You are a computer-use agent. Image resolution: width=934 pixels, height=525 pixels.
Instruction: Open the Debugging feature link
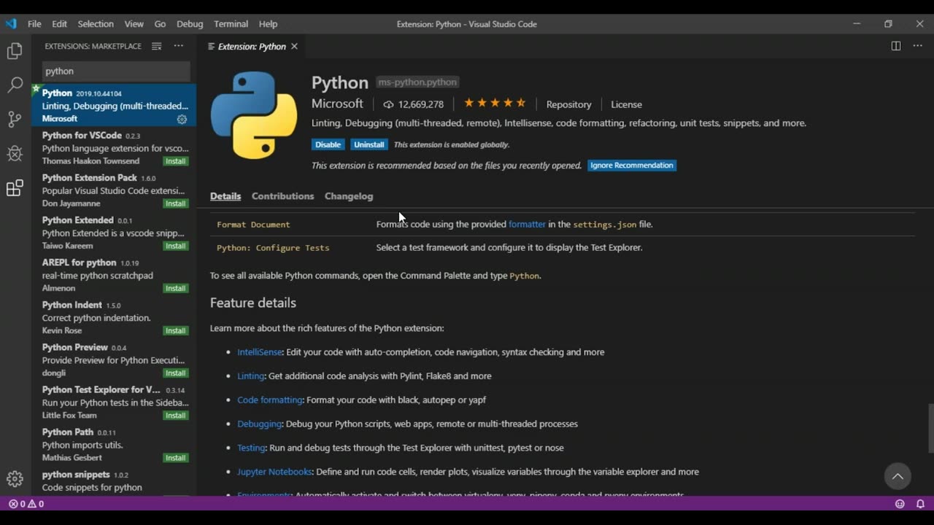click(x=259, y=424)
